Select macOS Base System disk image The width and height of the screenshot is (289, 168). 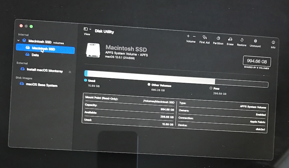pyautogui.click(x=42, y=85)
